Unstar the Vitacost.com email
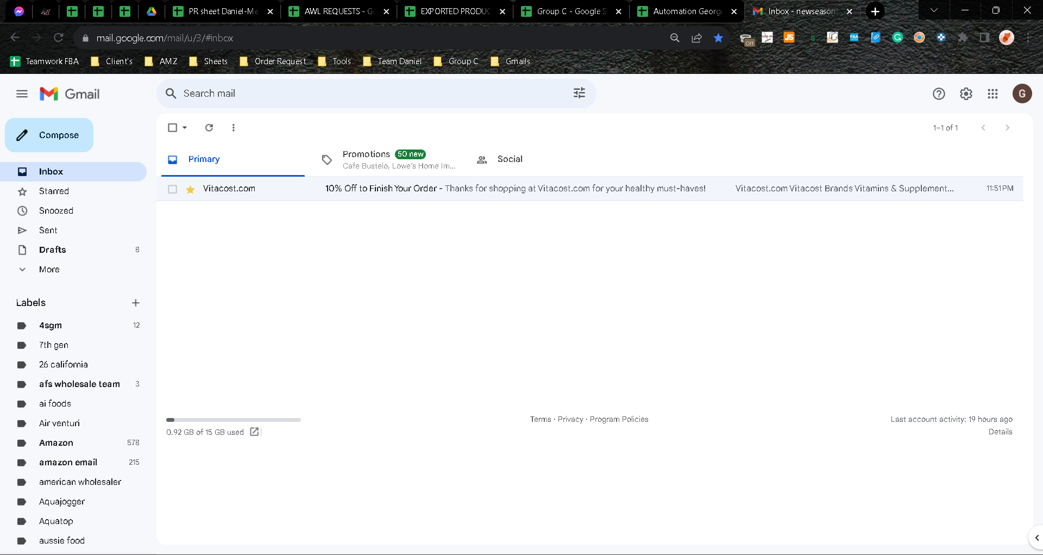Viewport: 1043px width, 555px height. [190, 189]
